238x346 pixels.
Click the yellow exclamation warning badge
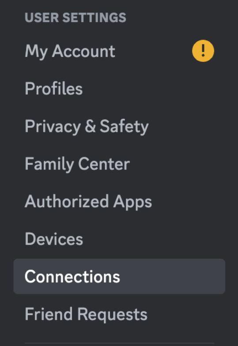click(203, 51)
